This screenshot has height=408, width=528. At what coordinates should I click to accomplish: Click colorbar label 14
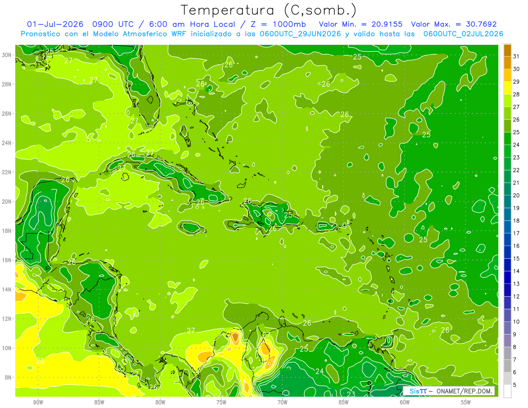tap(517, 271)
